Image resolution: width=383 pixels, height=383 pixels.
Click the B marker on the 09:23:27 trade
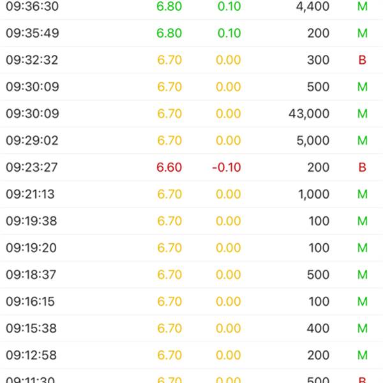(x=362, y=167)
